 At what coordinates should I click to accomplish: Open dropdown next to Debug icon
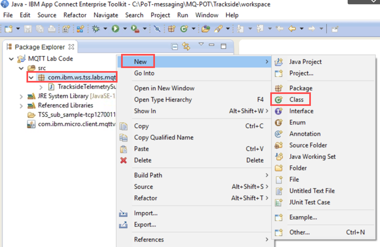pyautogui.click(x=105, y=29)
